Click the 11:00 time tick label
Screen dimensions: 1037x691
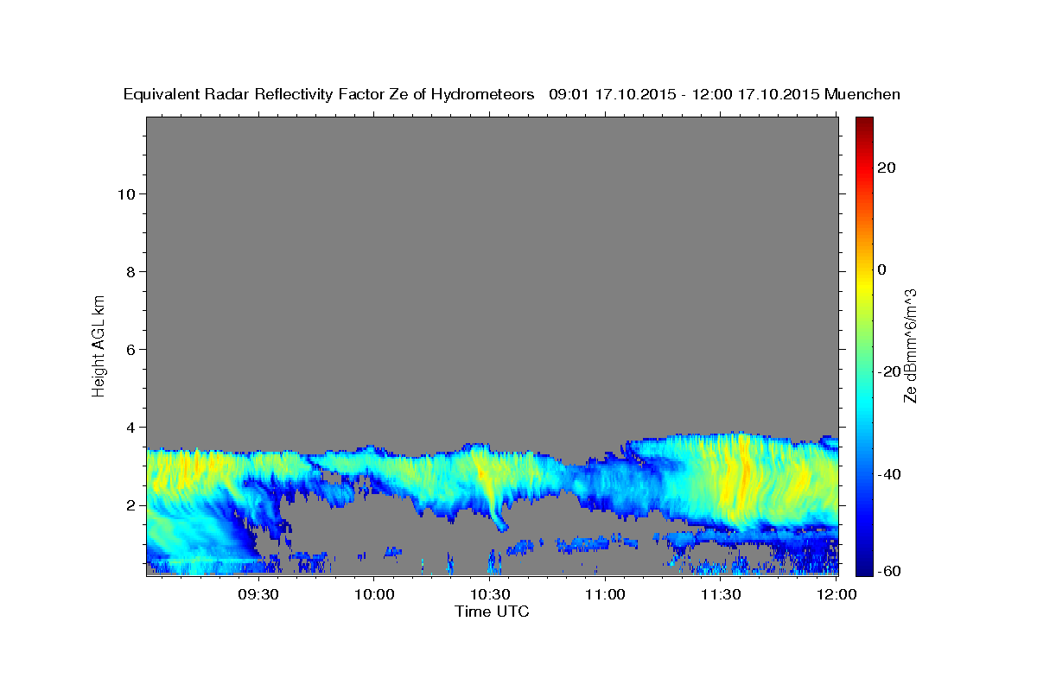pyautogui.click(x=605, y=594)
